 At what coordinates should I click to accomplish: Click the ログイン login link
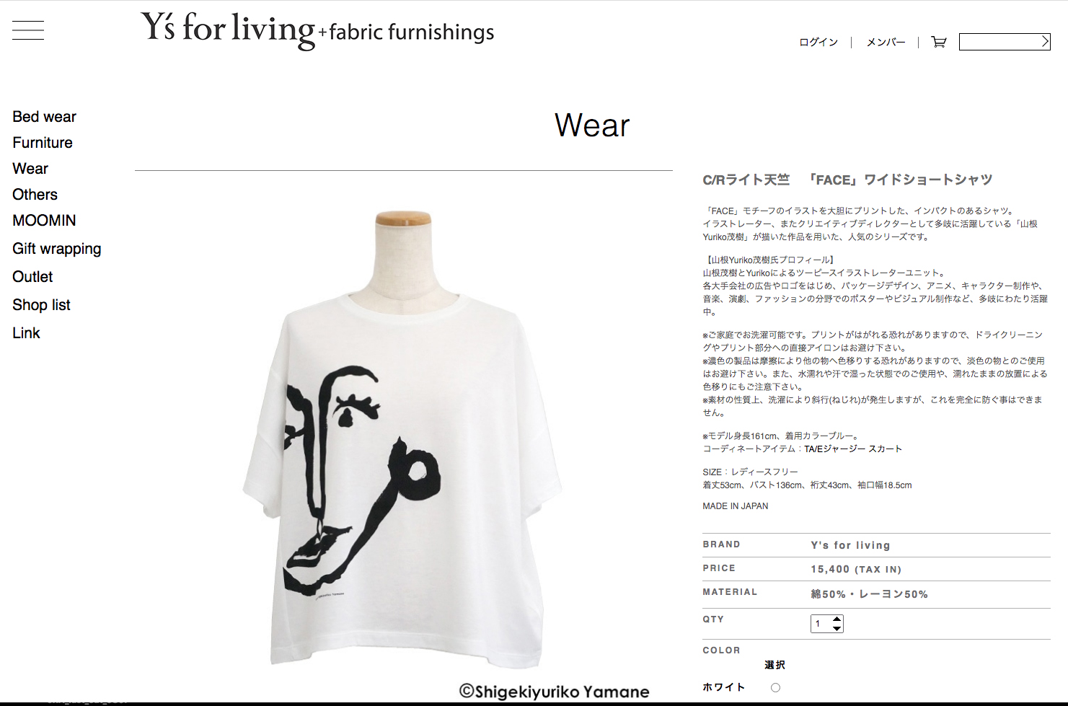818,43
